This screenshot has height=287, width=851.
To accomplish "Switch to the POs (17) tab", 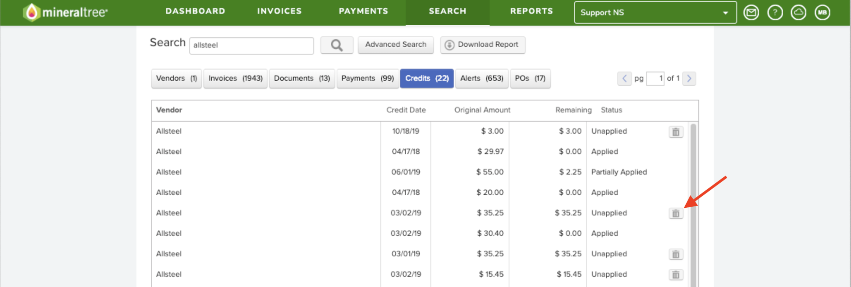I will 530,78.
